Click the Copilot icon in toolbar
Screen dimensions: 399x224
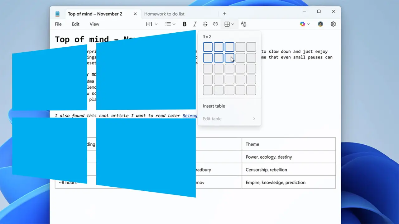click(x=302, y=24)
